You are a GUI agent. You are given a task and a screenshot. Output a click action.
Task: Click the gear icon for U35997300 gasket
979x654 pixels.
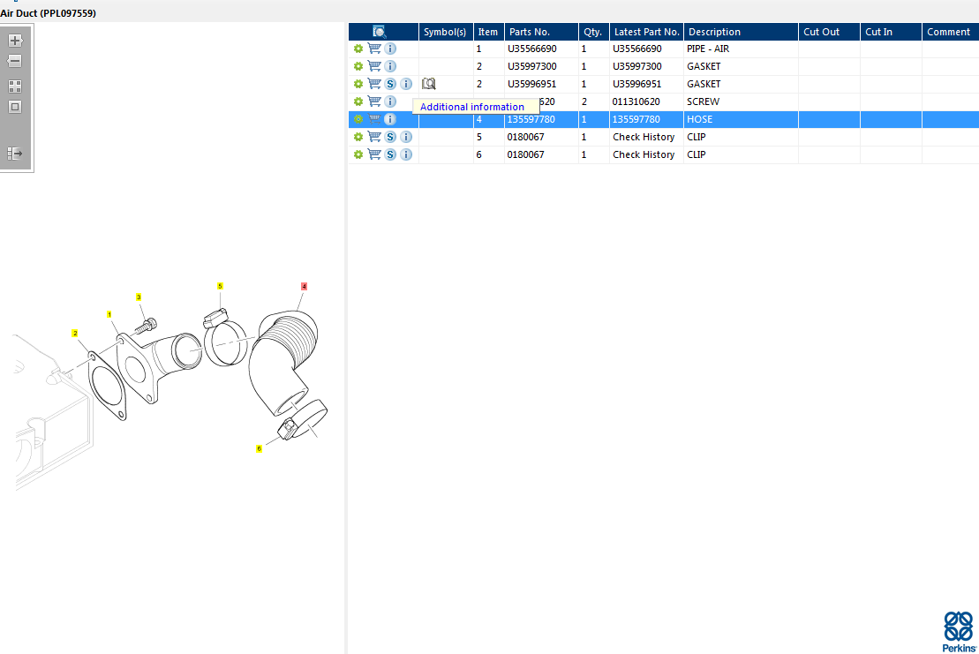pos(358,66)
